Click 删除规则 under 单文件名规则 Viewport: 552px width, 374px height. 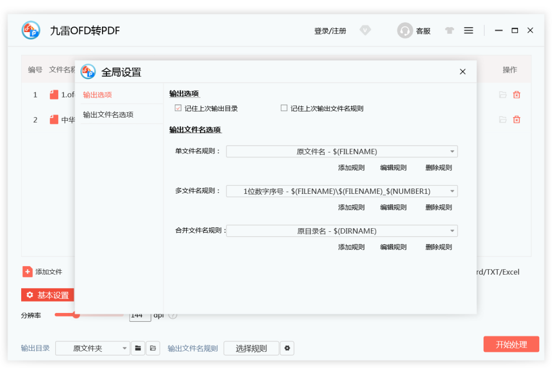click(x=439, y=168)
